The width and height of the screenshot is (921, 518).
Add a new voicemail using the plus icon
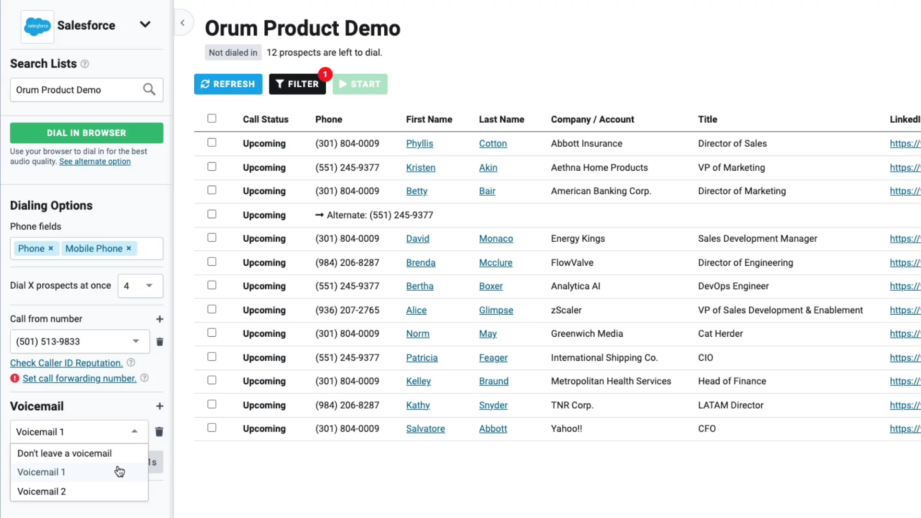(160, 406)
